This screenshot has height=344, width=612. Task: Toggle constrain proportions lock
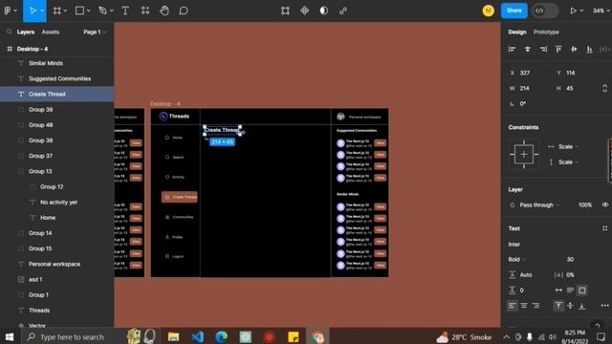pos(604,88)
